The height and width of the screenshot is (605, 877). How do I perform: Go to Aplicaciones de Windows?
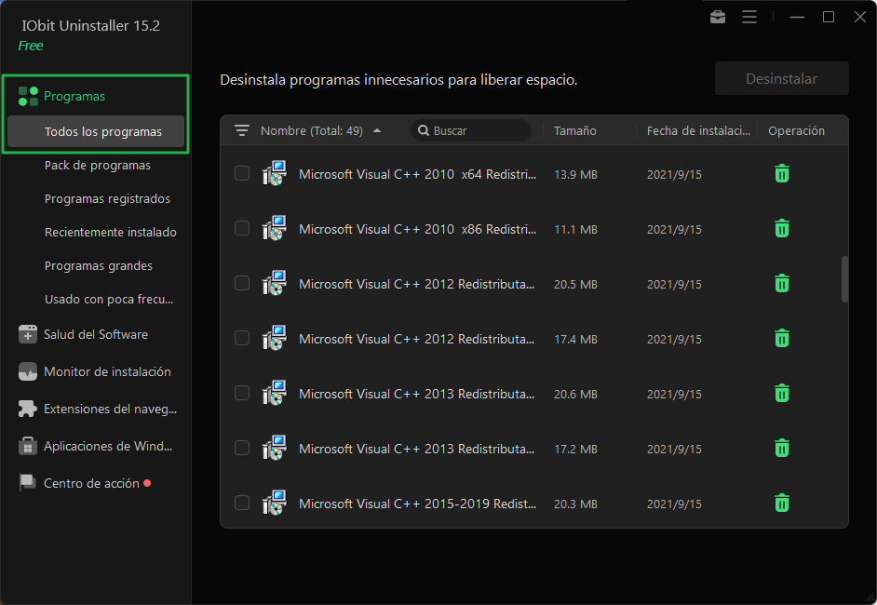[108, 446]
